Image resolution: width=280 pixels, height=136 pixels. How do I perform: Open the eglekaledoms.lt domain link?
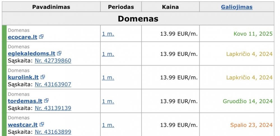[x=31, y=54]
